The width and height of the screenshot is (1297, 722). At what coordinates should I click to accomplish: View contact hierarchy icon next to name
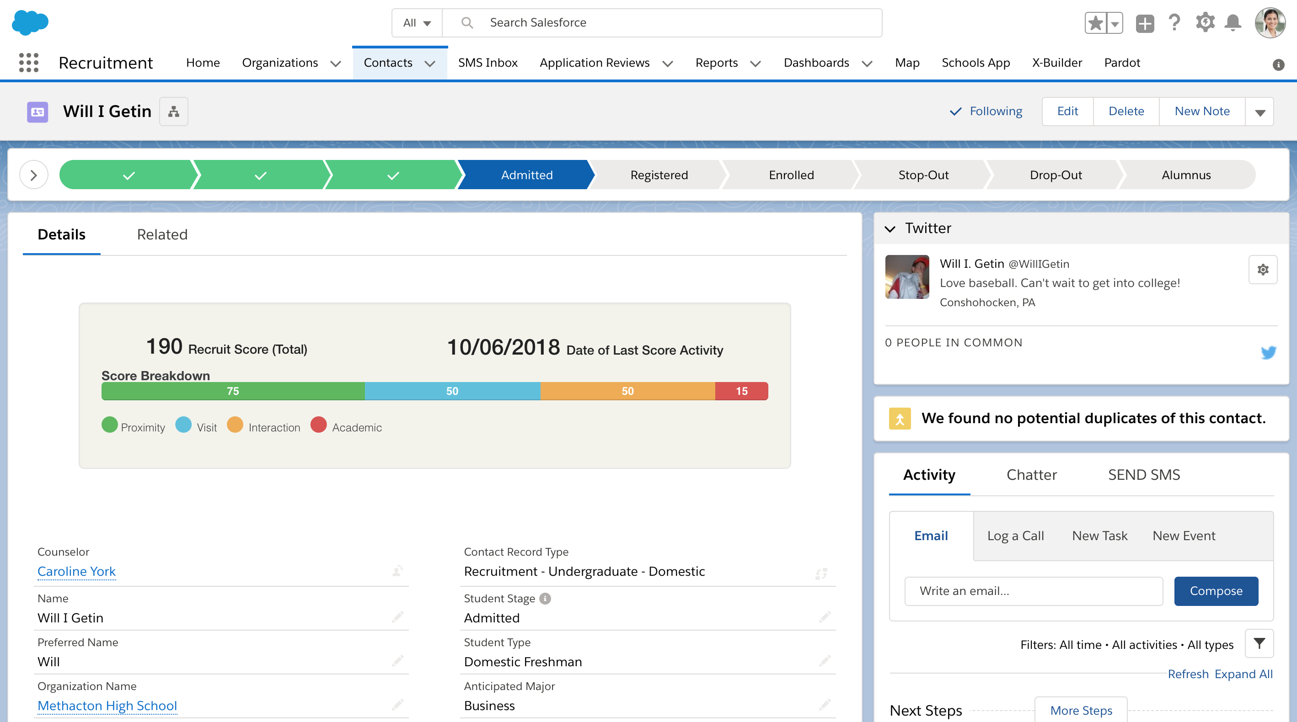click(x=174, y=111)
